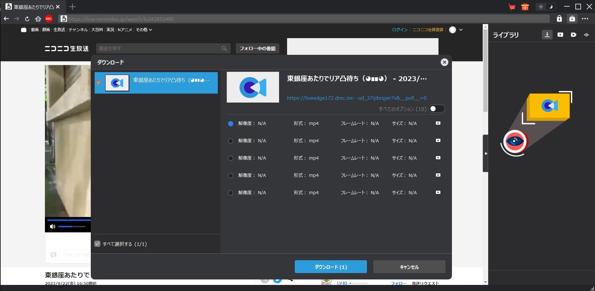Select the first mp4 format radio button
Viewport: 595px width, 291px height.
[231, 124]
